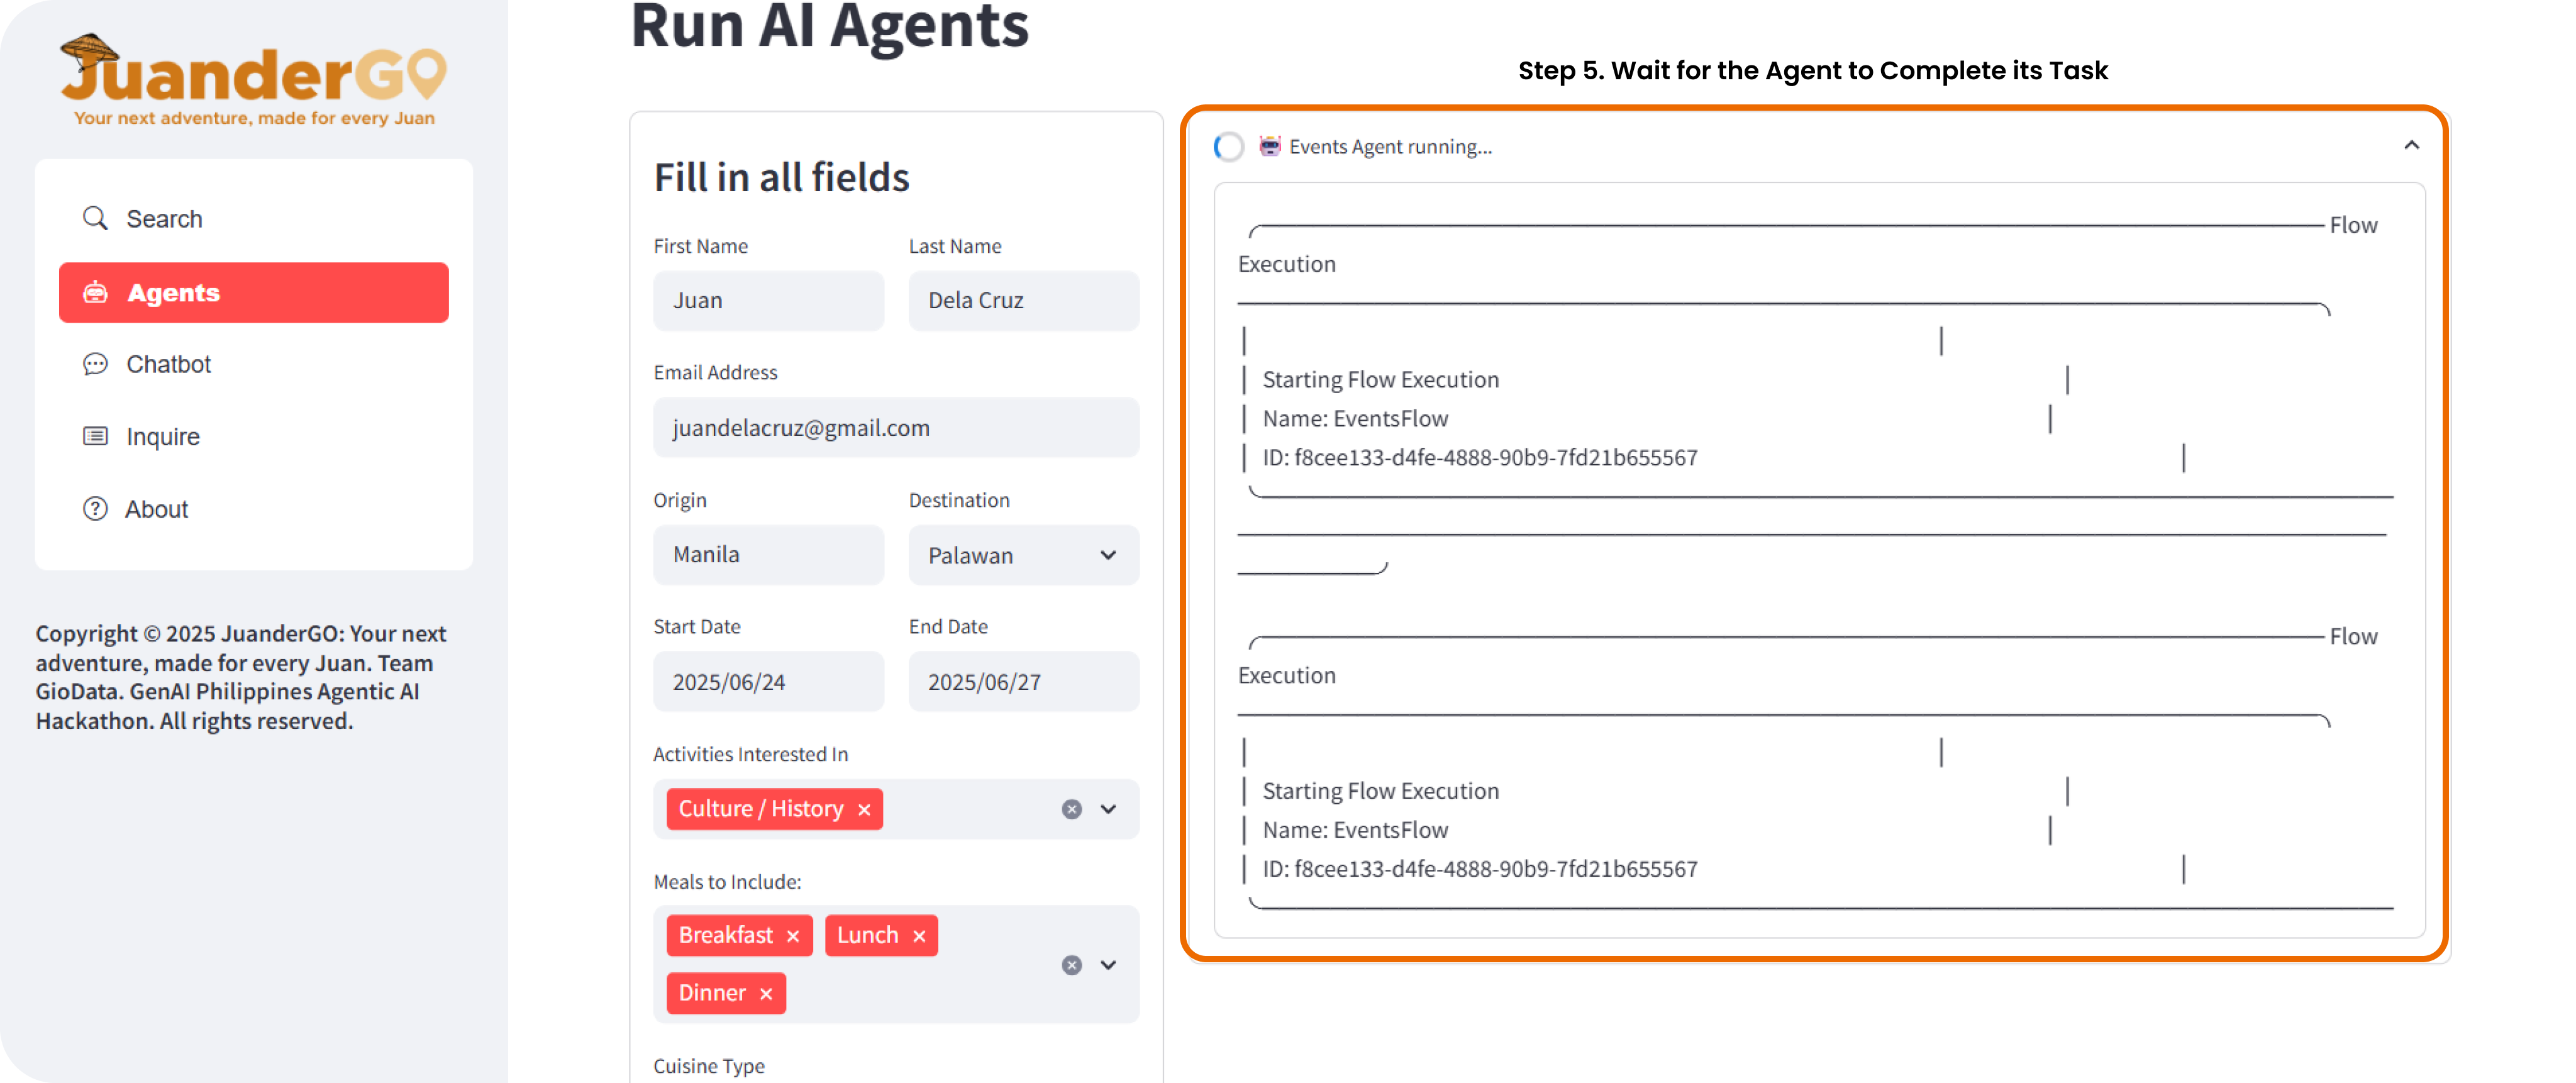
Task: Click the Email Address input field
Action: pyautogui.click(x=896, y=428)
